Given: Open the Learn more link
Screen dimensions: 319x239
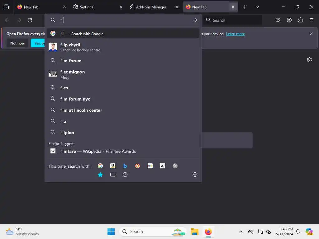Looking at the screenshot, I should [236, 34].
